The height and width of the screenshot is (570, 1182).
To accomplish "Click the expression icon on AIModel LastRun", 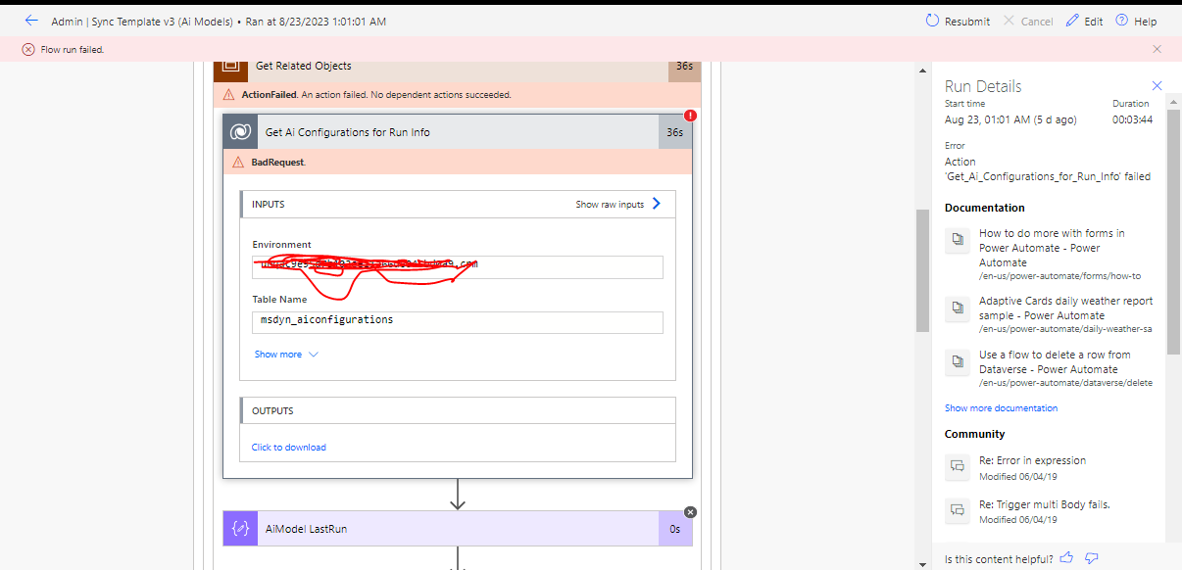I will tap(239, 528).
